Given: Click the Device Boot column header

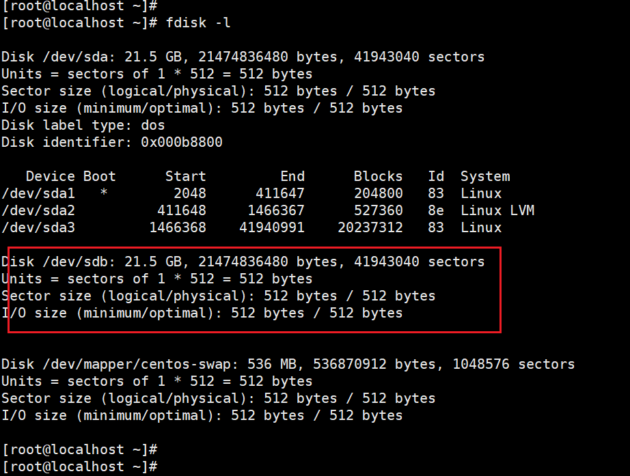Looking at the screenshot, I should [x=70, y=176].
